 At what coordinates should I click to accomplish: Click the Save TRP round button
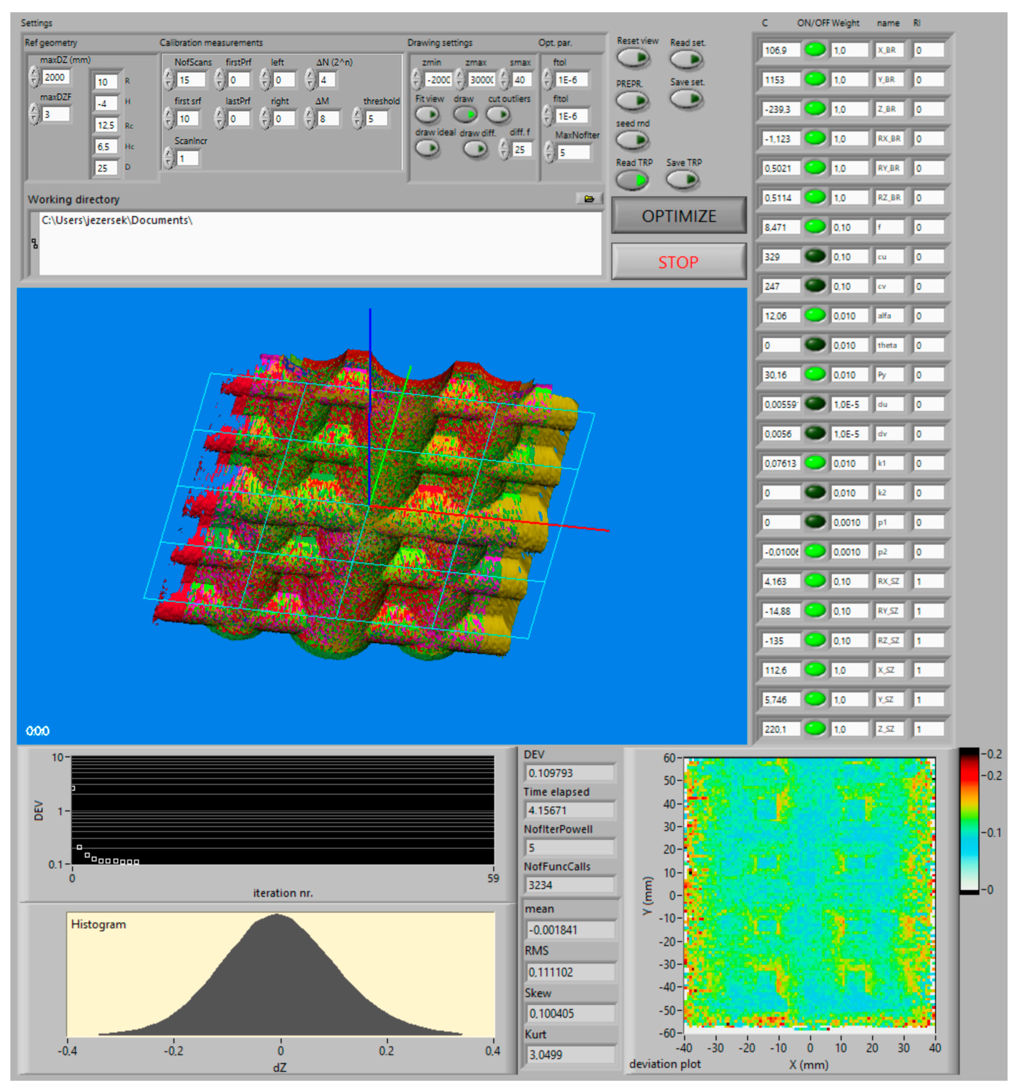[682, 179]
